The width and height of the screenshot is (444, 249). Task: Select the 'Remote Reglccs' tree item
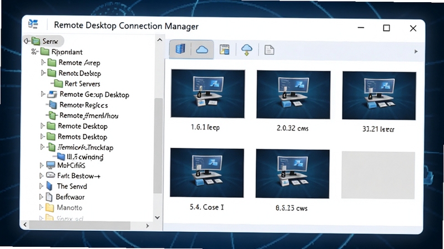84,105
